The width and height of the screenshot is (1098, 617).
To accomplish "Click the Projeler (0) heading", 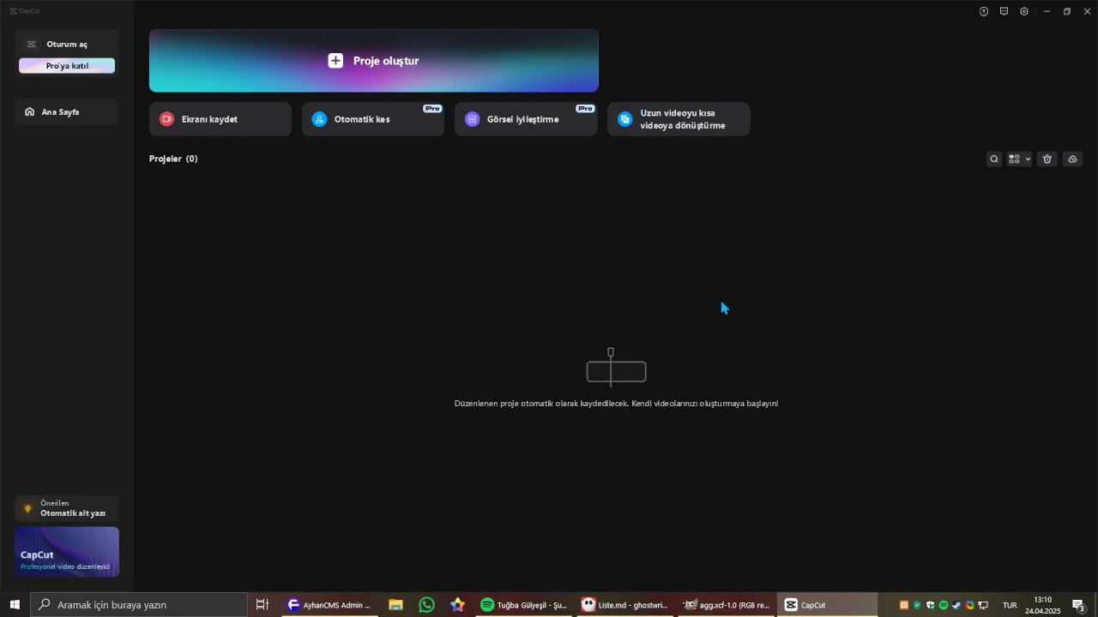I will coord(173,159).
